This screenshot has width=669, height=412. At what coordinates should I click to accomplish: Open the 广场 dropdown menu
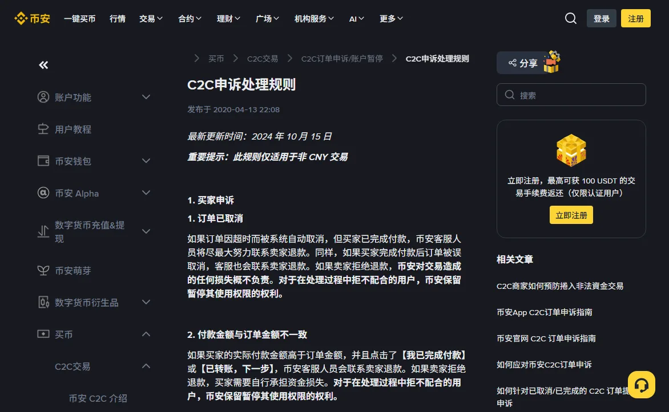pos(267,19)
